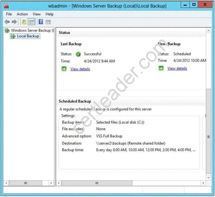Click the blue Help question mark icon
The width and height of the screenshot is (215, 197).
[x=41, y=22]
